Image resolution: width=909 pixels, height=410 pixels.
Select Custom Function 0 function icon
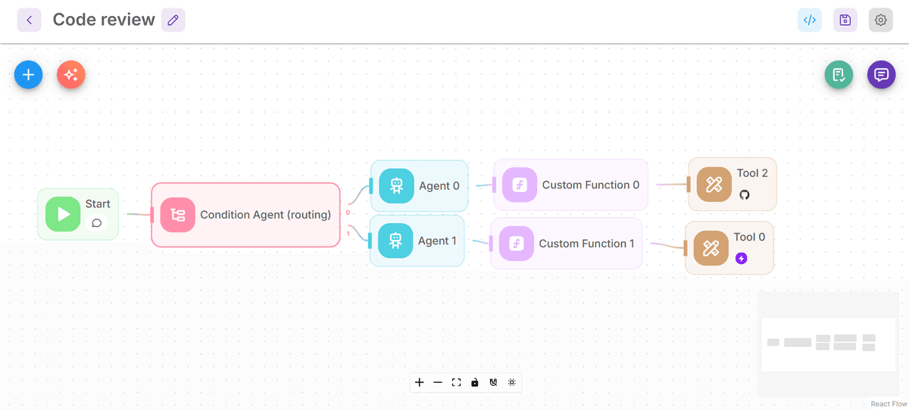tap(520, 185)
